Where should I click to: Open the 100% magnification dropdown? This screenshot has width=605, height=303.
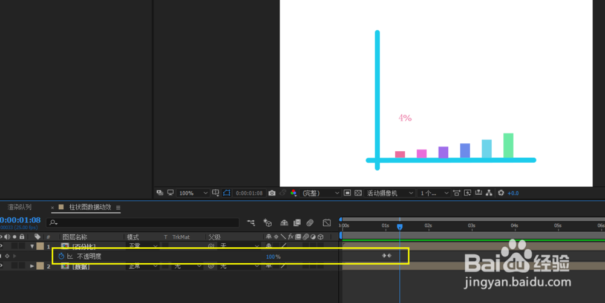[x=192, y=193]
